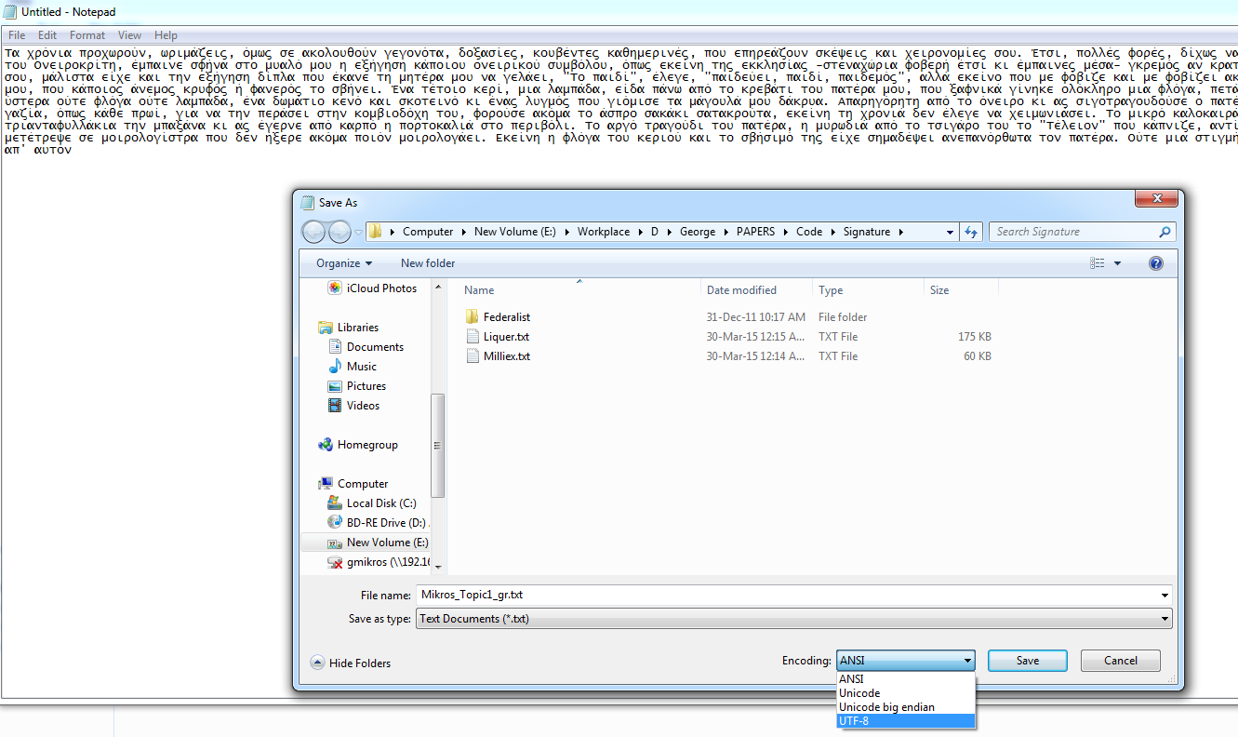Expand the address bar history dropdown
This screenshot has width=1238, height=737.
(950, 232)
